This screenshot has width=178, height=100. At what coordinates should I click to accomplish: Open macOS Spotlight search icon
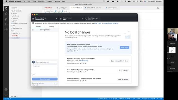[138, 1]
